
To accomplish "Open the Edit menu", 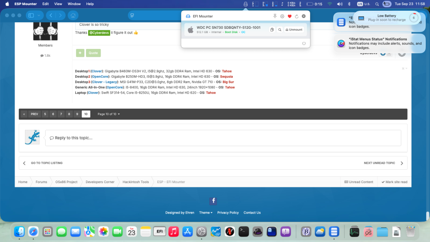I will click(x=46, y=4).
